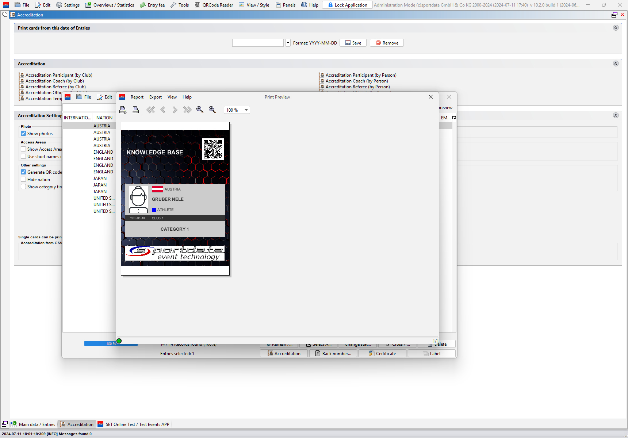Open the View menu in Print Preview
This screenshot has height=438, width=628.
[172, 97]
